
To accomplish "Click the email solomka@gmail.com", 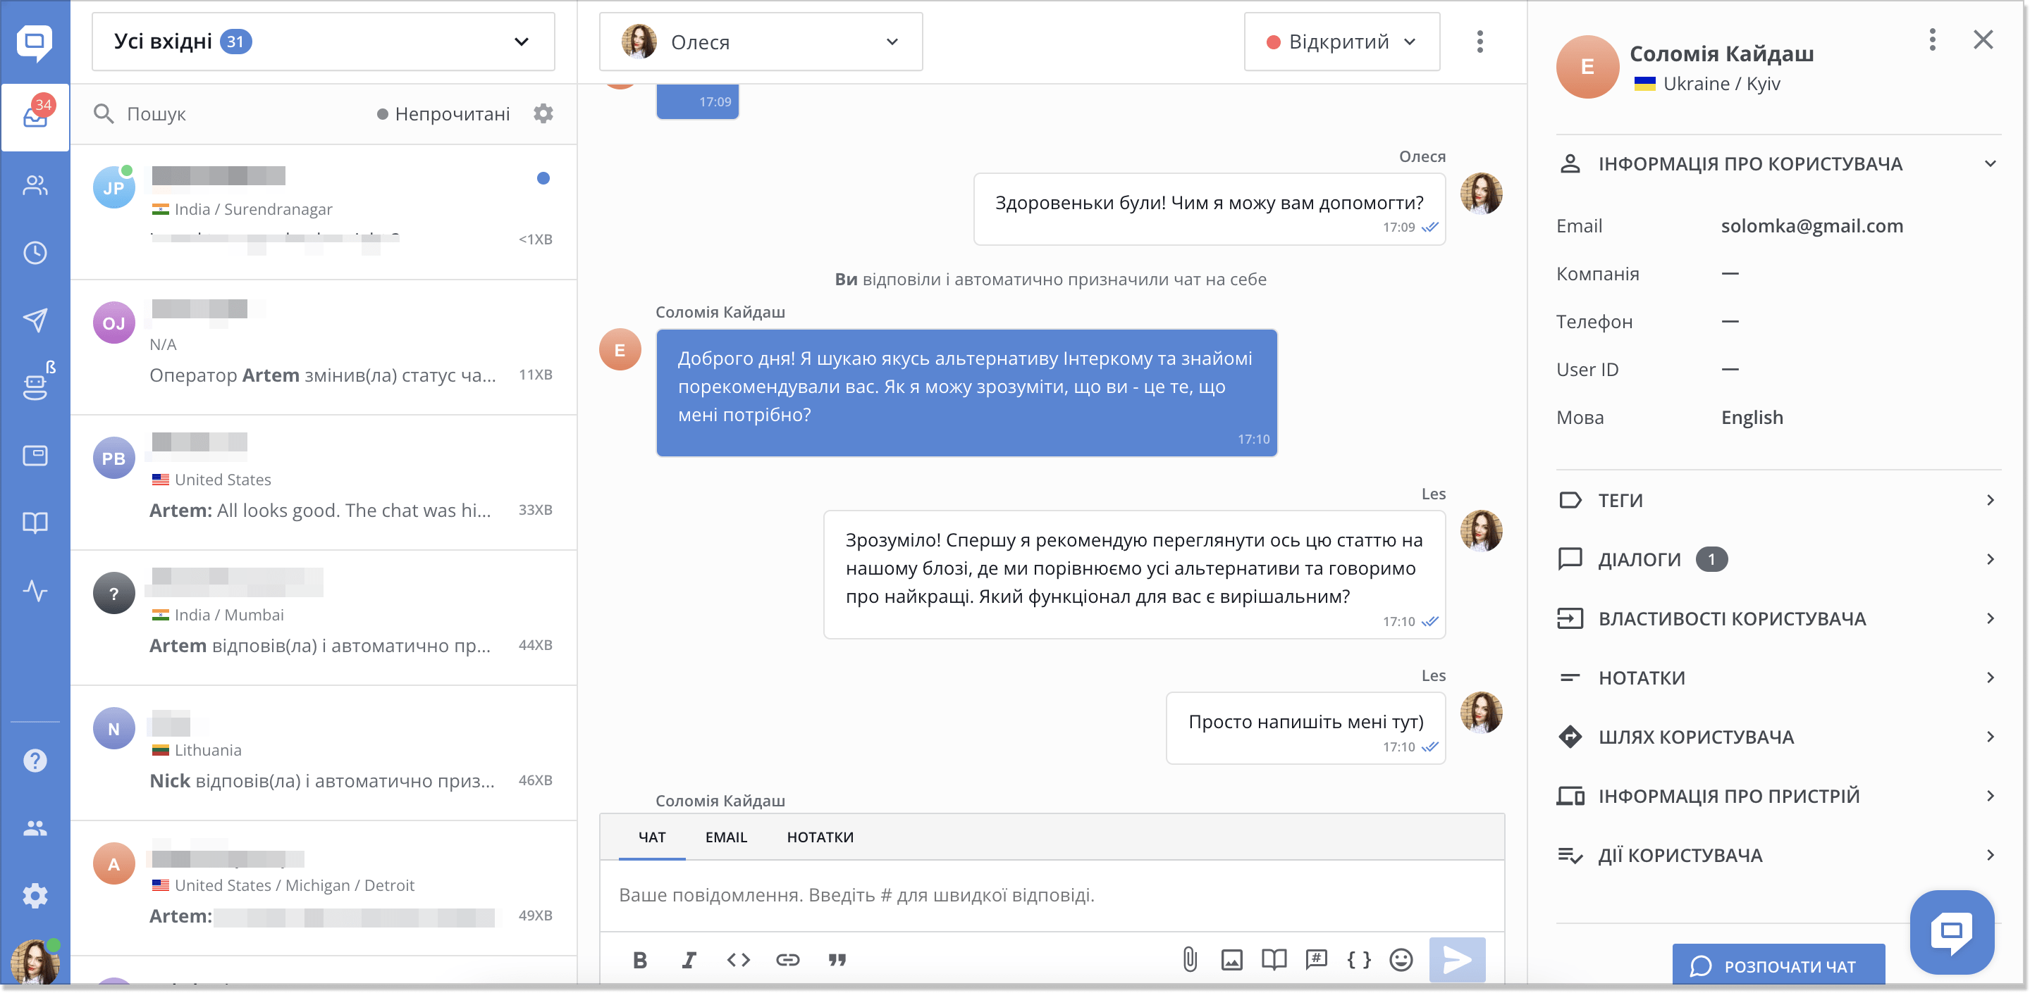I will point(1812,226).
